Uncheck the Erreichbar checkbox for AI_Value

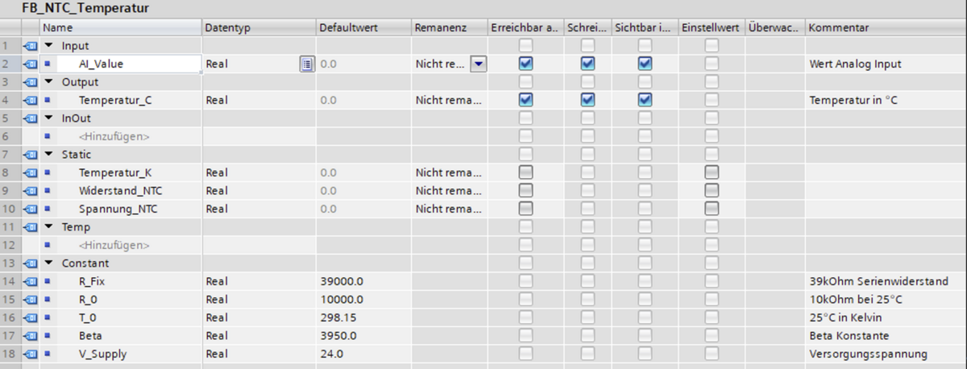(x=525, y=64)
